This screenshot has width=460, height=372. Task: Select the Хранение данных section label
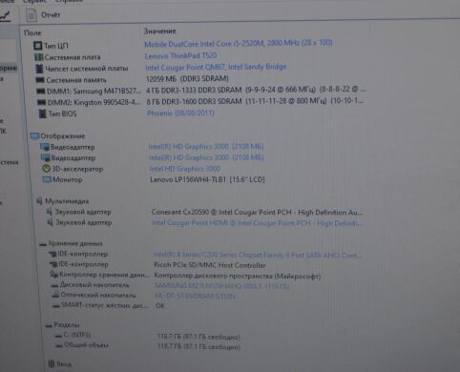point(75,244)
